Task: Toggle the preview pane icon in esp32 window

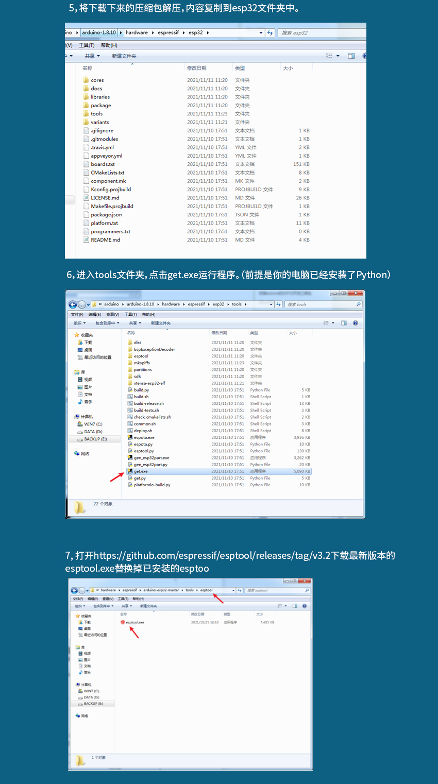Action: click(x=351, y=56)
